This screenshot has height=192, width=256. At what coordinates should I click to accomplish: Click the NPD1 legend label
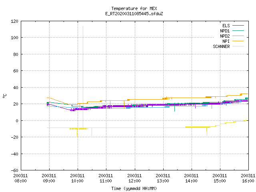[x=225, y=31]
